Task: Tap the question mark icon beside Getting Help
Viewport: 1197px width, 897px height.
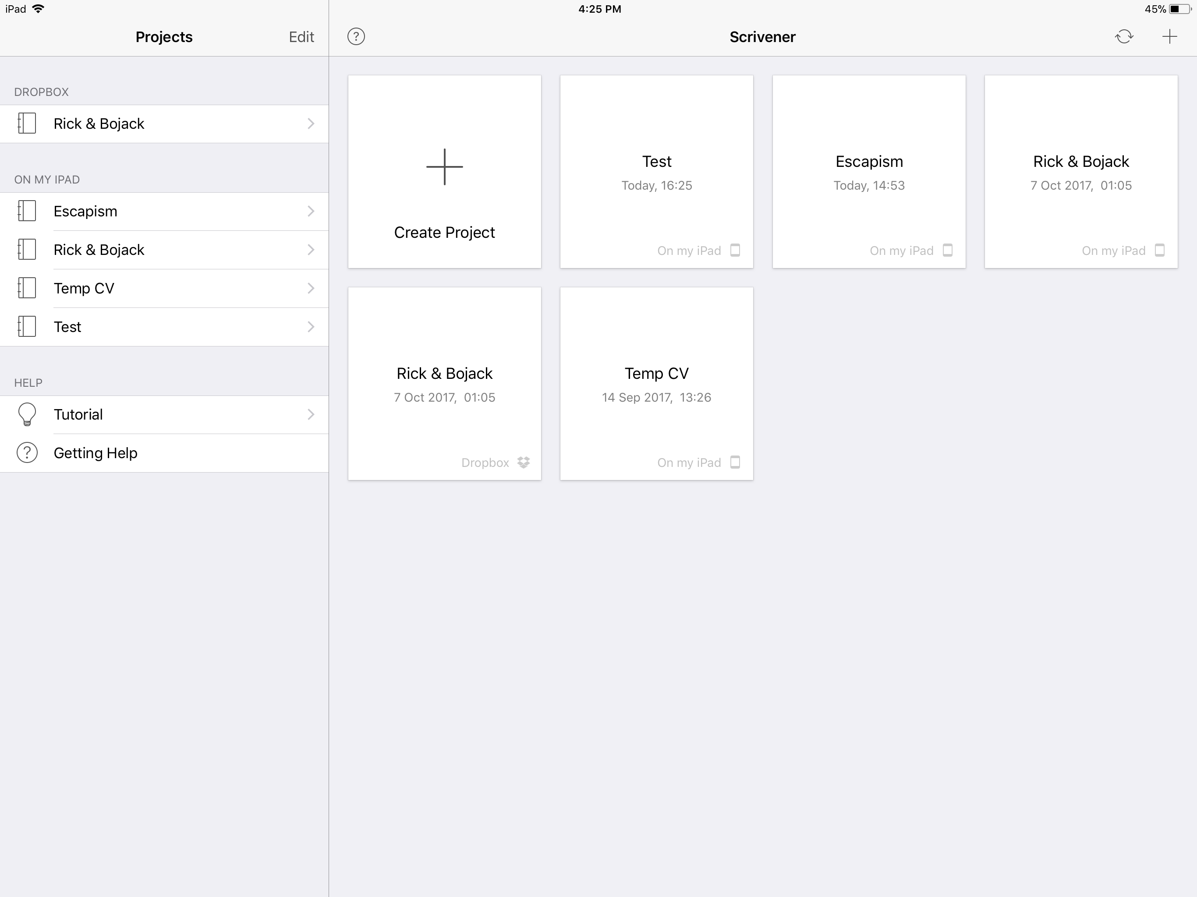Action: coord(27,453)
